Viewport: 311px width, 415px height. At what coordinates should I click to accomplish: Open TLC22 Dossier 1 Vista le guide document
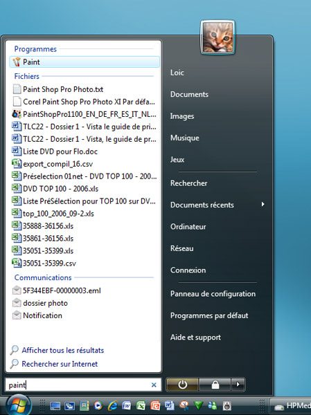84,127
